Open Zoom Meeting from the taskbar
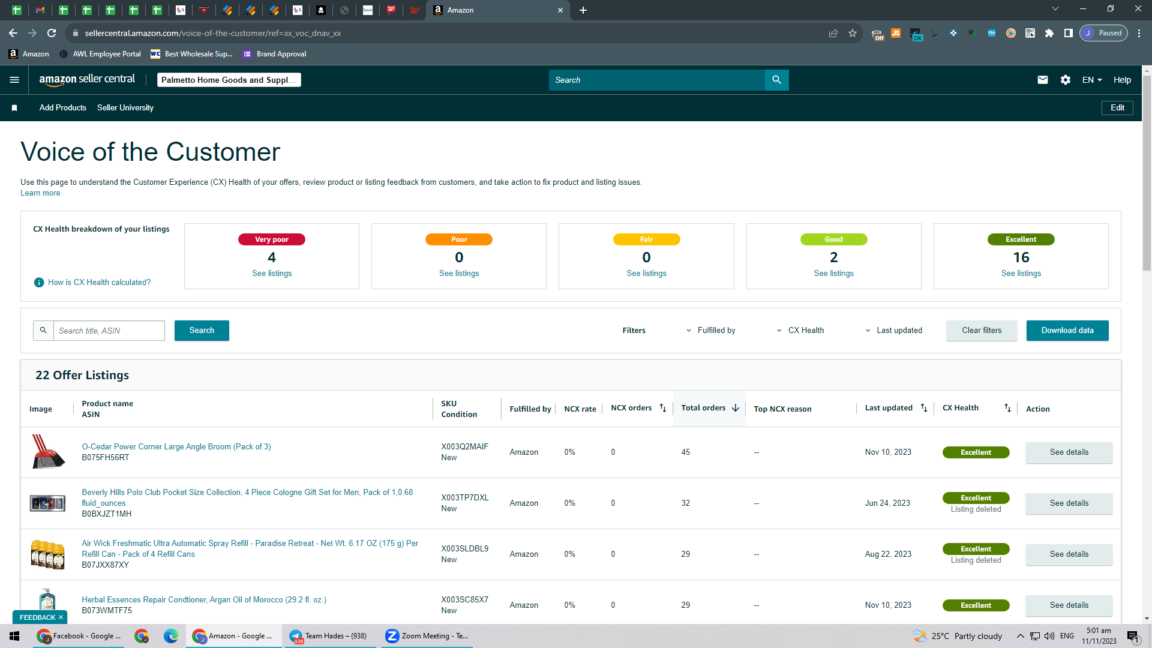 coord(427,636)
